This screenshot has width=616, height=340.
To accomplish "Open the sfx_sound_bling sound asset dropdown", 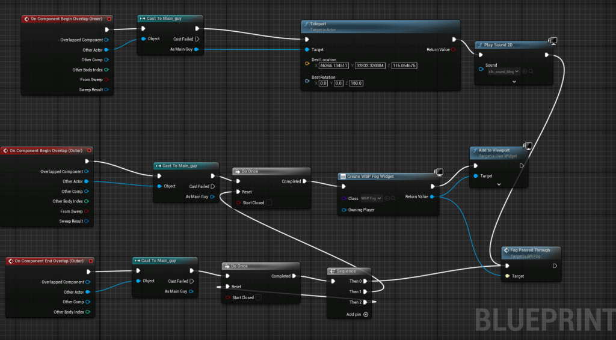I will [504, 71].
